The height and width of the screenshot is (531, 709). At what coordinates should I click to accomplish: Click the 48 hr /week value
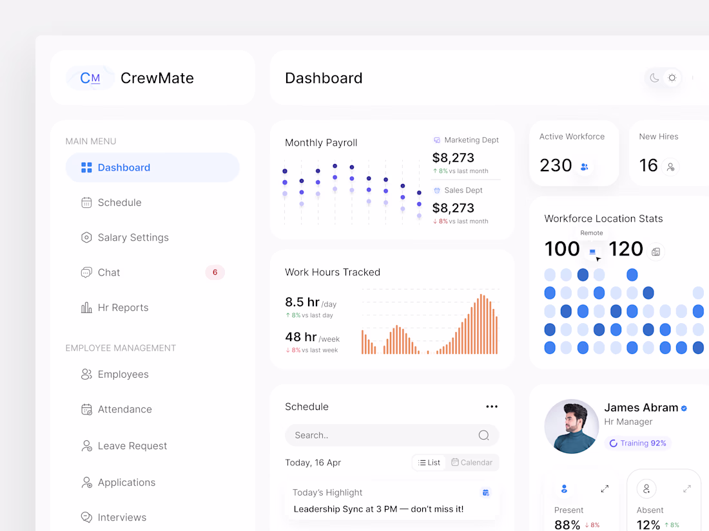(x=312, y=337)
